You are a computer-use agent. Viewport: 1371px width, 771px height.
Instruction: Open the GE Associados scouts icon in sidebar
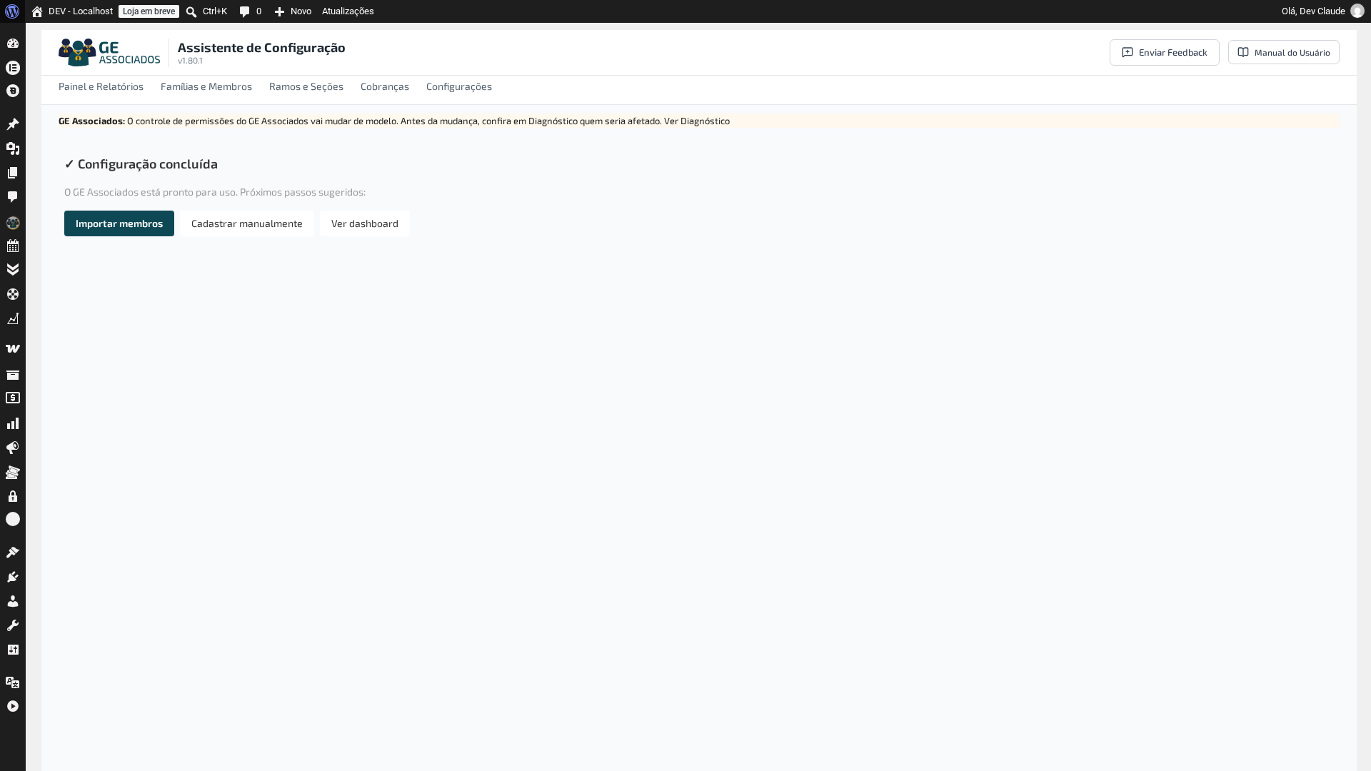pyautogui.click(x=13, y=223)
